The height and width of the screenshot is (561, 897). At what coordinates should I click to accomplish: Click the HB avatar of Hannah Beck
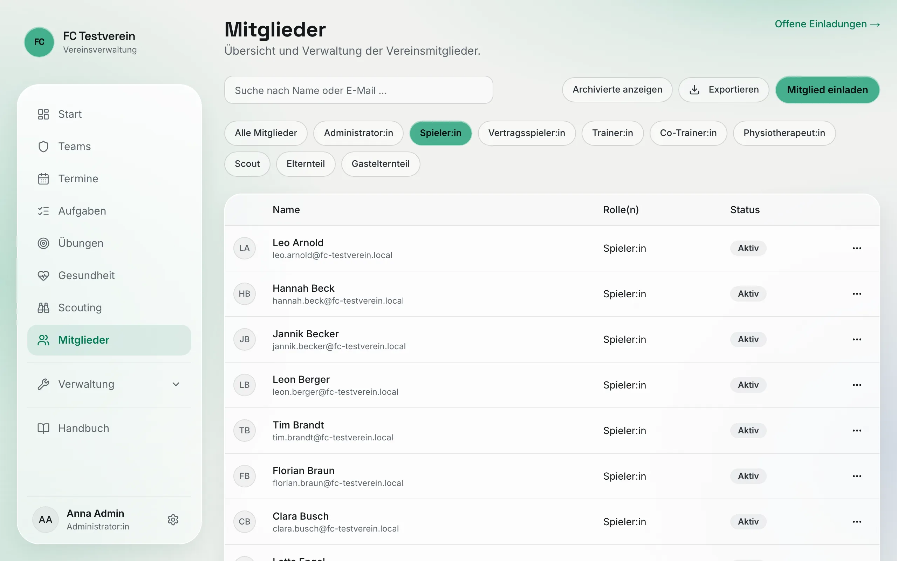244,294
